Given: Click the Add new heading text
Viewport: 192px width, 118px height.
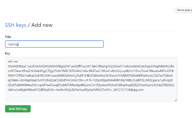Looking at the screenshot, I should point(42,25).
